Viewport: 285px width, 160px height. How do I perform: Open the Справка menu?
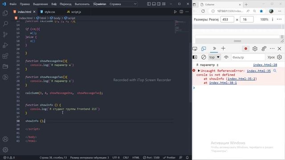click(x=115, y=4)
